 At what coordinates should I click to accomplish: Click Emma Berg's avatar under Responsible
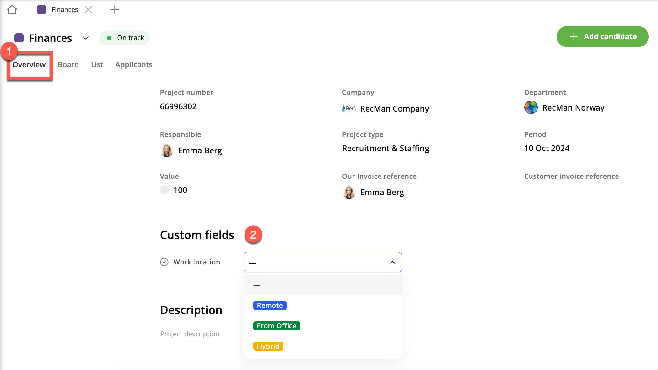click(x=167, y=150)
